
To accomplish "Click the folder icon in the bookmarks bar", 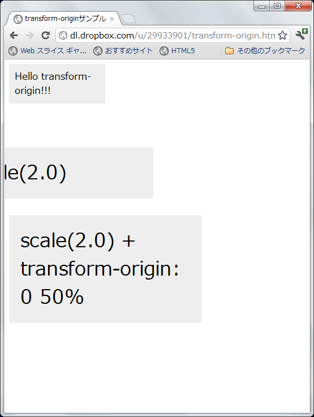I will pyautogui.click(x=229, y=51).
